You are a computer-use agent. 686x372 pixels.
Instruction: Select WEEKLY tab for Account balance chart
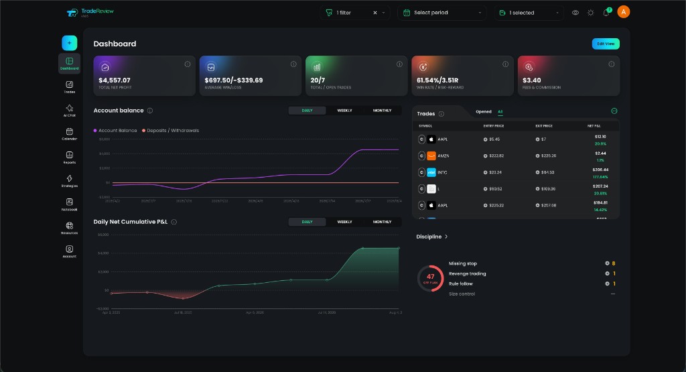tap(345, 111)
